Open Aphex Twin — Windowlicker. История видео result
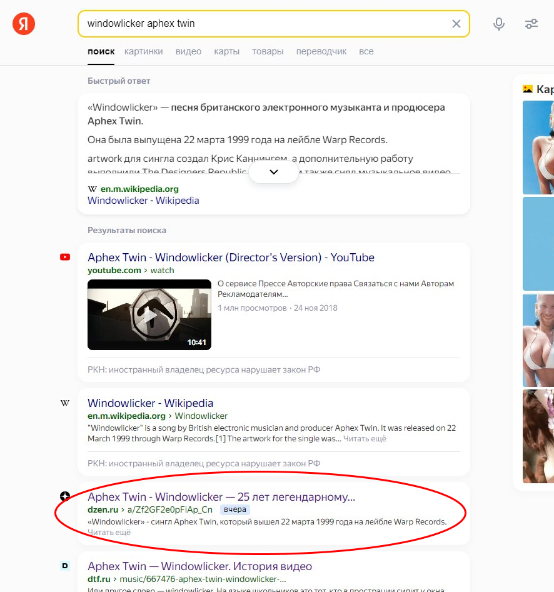 tap(199, 566)
